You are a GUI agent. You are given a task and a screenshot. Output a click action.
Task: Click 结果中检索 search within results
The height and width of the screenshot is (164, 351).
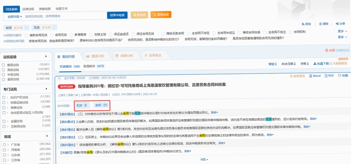(x=117, y=15)
